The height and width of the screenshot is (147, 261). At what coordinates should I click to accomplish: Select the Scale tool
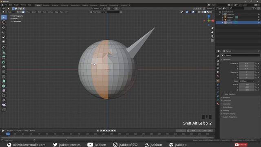pyautogui.click(x=4, y=37)
